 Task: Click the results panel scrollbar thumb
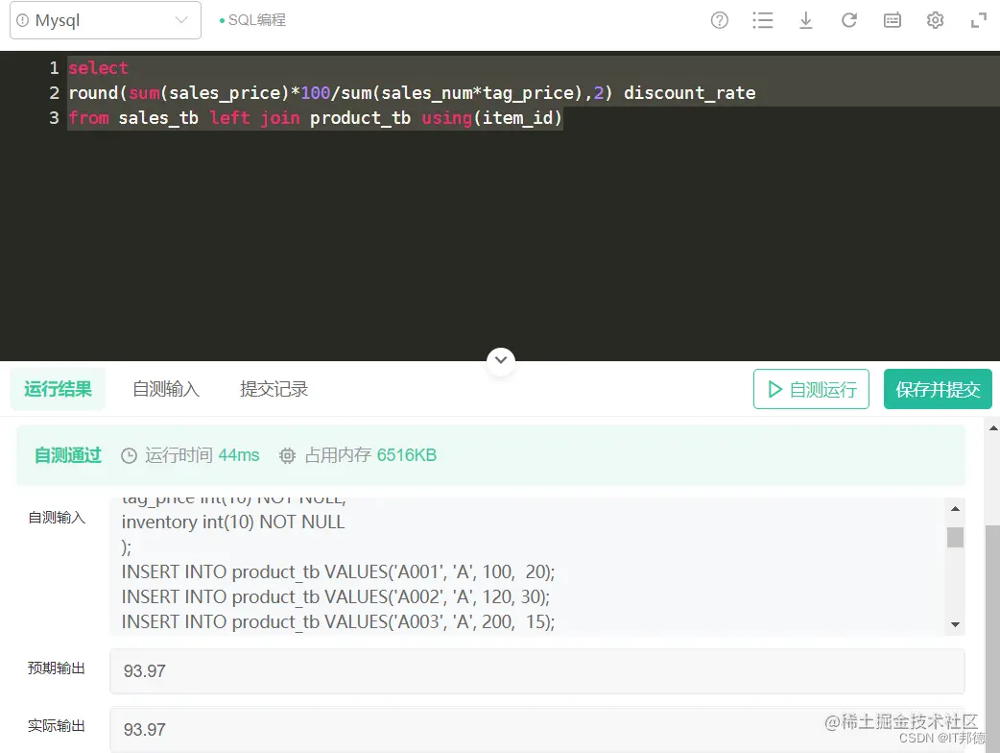993,638
